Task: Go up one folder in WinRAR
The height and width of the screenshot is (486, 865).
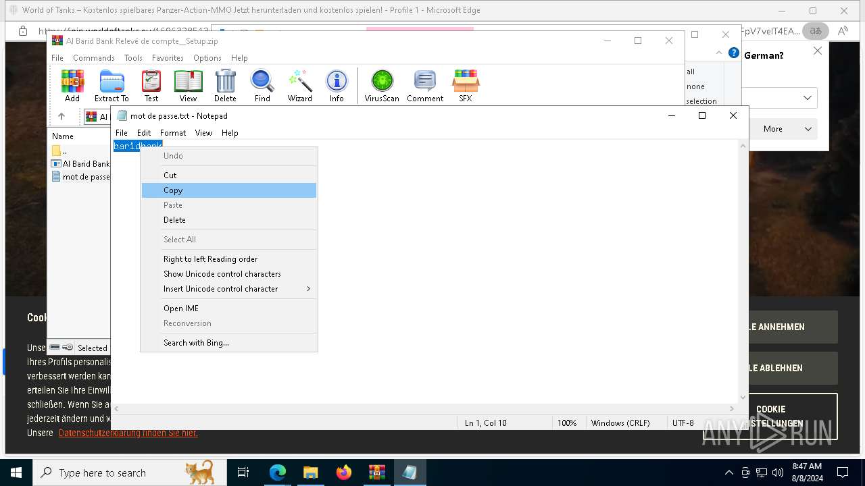Action: coord(61,116)
